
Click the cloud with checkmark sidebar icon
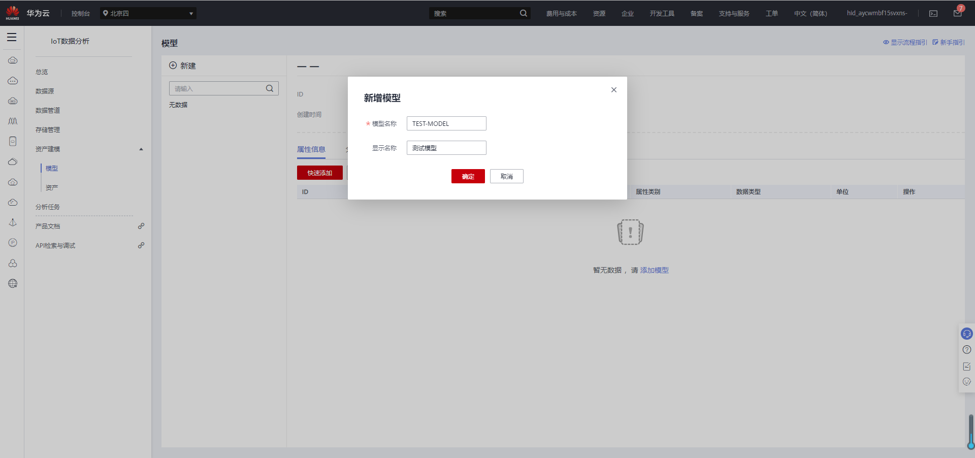coord(13,202)
